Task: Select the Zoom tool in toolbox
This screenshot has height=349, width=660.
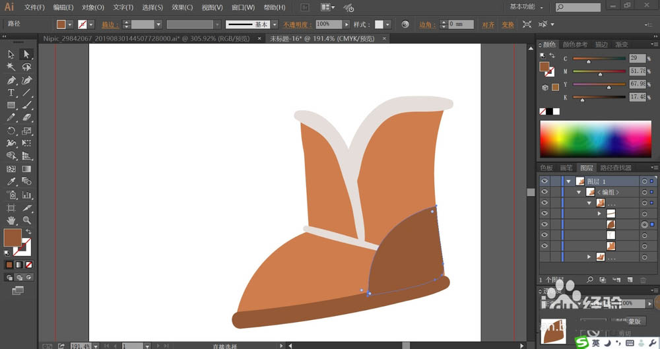Action: point(27,220)
